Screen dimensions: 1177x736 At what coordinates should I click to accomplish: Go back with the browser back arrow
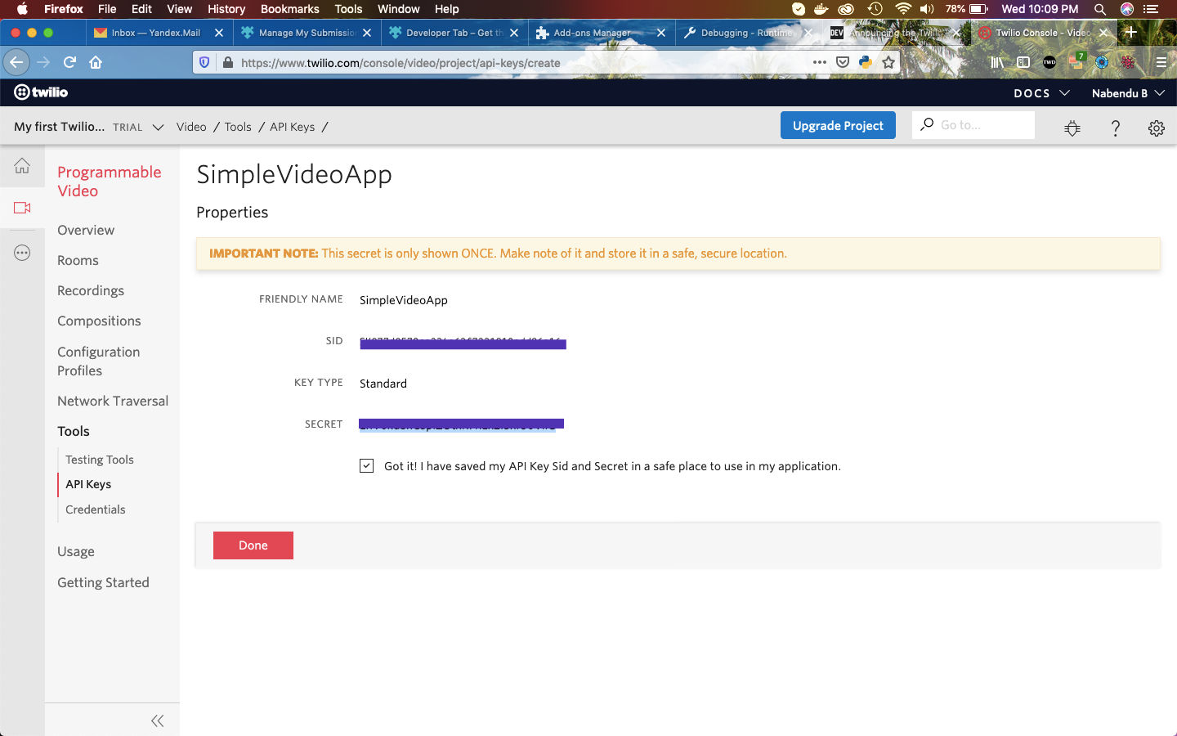tap(16, 62)
